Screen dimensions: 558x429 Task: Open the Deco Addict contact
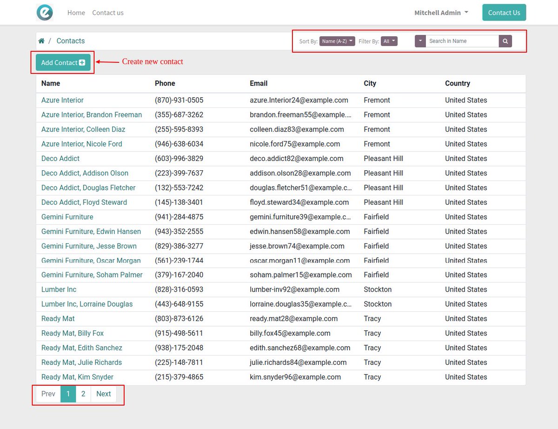click(x=60, y=158)
